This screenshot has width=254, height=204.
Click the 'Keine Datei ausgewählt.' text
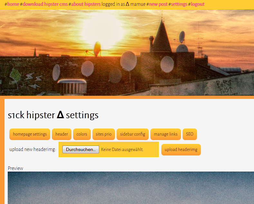[x=122, y=149]
